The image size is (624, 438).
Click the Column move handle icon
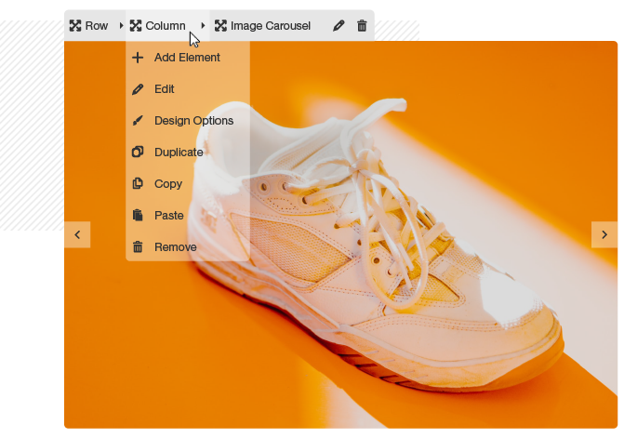point(136,26)
